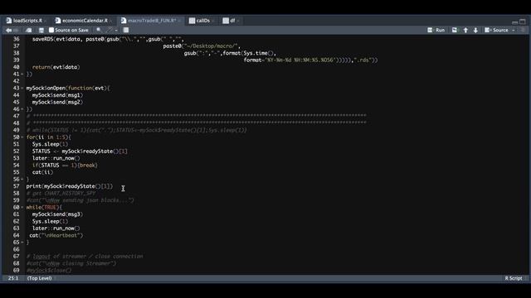Toggle fold arrow at line 65
Screen dimensions: 531x298
click(22, 243)
